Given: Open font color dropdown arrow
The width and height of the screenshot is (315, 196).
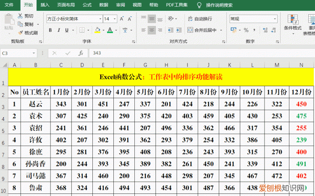Looking at the screenshot, I should [x=116, y=30].
